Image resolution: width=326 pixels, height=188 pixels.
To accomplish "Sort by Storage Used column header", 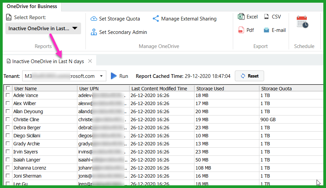I will [x=227, y=88].
